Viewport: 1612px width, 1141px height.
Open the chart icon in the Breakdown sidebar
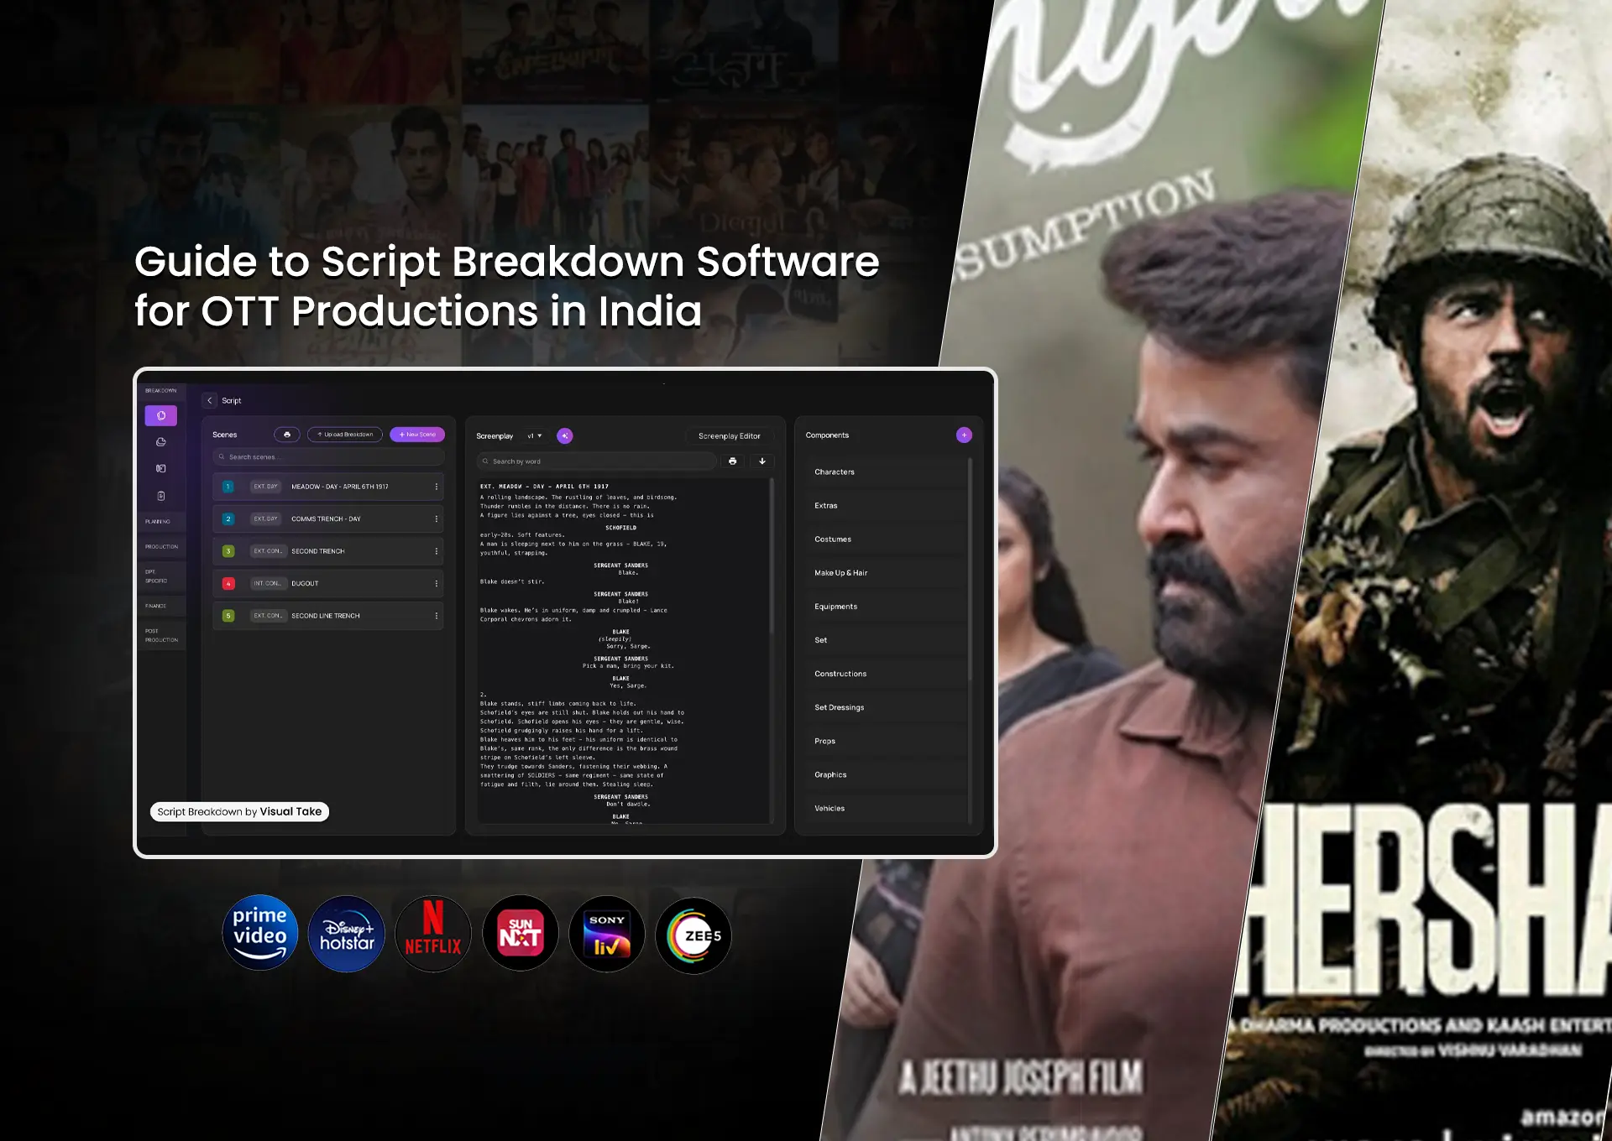pyautogui.click(x=161, y=442)
